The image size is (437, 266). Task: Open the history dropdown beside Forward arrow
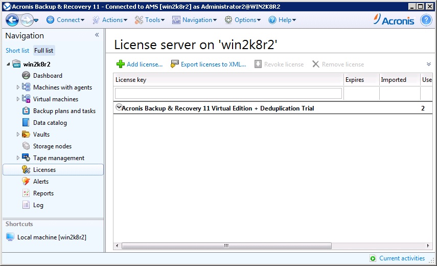tap(36, 20)
